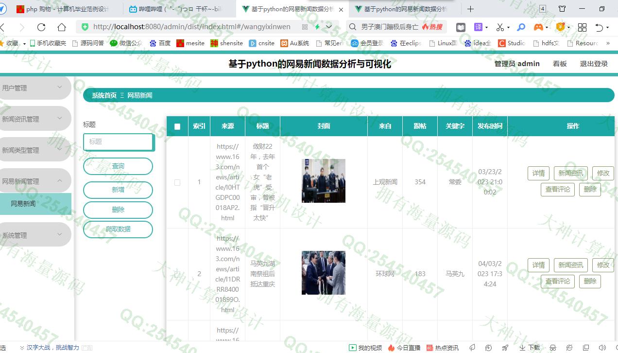618x353 pixels.
Task: Open 热点资讯 in the status bar
Action: [442, 348]
